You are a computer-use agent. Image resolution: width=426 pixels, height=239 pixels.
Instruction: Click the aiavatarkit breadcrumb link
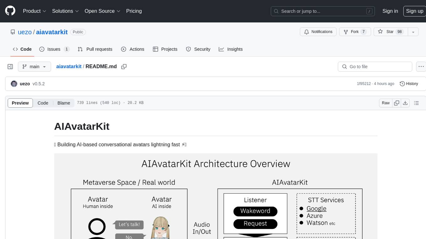pyautogui.click(x=69, y=66)
